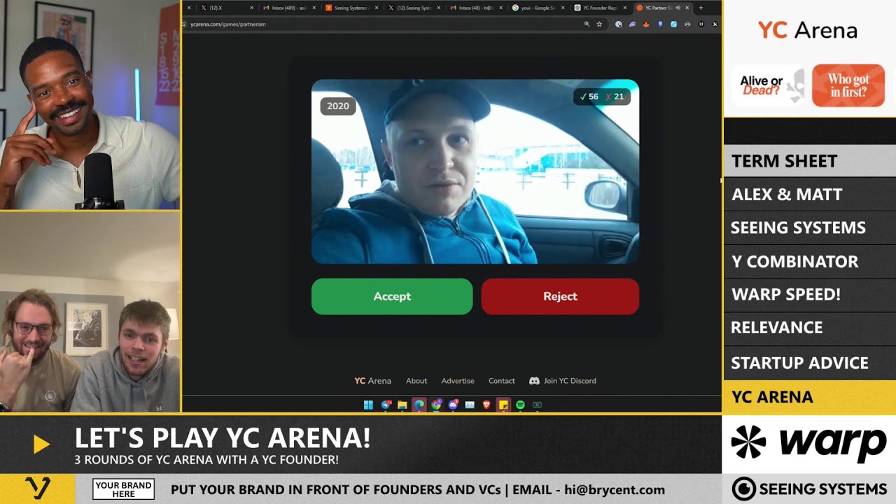Select WARP SPEED! in the sidebar
The width and height of the screenshot is (896, 504).
810,294
